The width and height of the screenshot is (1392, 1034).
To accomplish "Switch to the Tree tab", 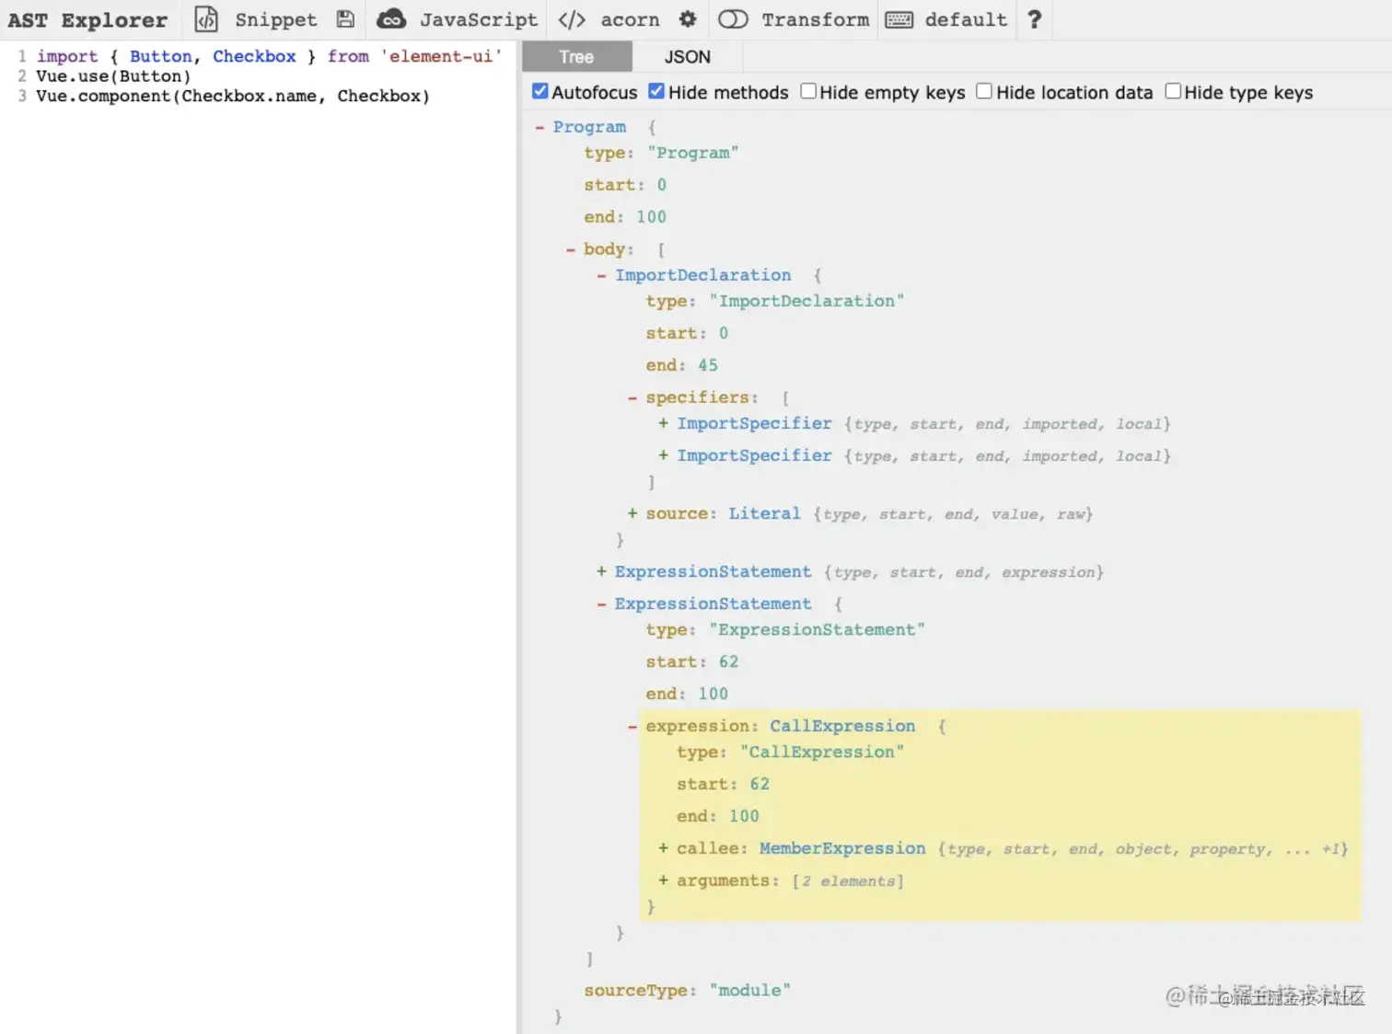I will (x=577, y=57).
